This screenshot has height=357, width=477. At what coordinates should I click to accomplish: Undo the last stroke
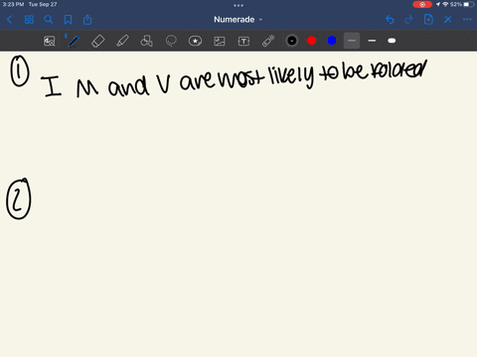pos(390,20)
